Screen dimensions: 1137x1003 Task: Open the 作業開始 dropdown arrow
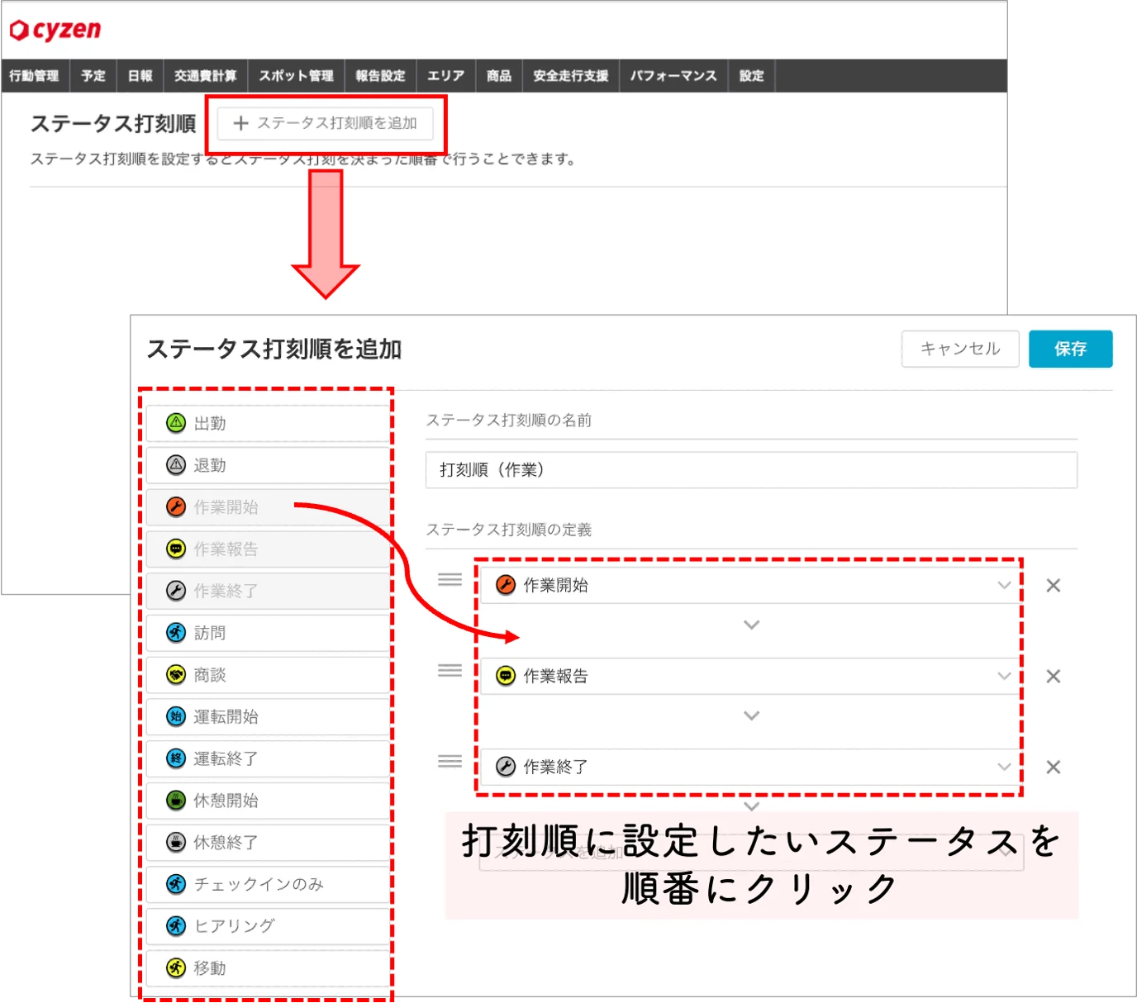pos(1004,585)
